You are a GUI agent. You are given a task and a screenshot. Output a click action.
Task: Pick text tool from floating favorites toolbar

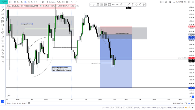tap(133, 5)
